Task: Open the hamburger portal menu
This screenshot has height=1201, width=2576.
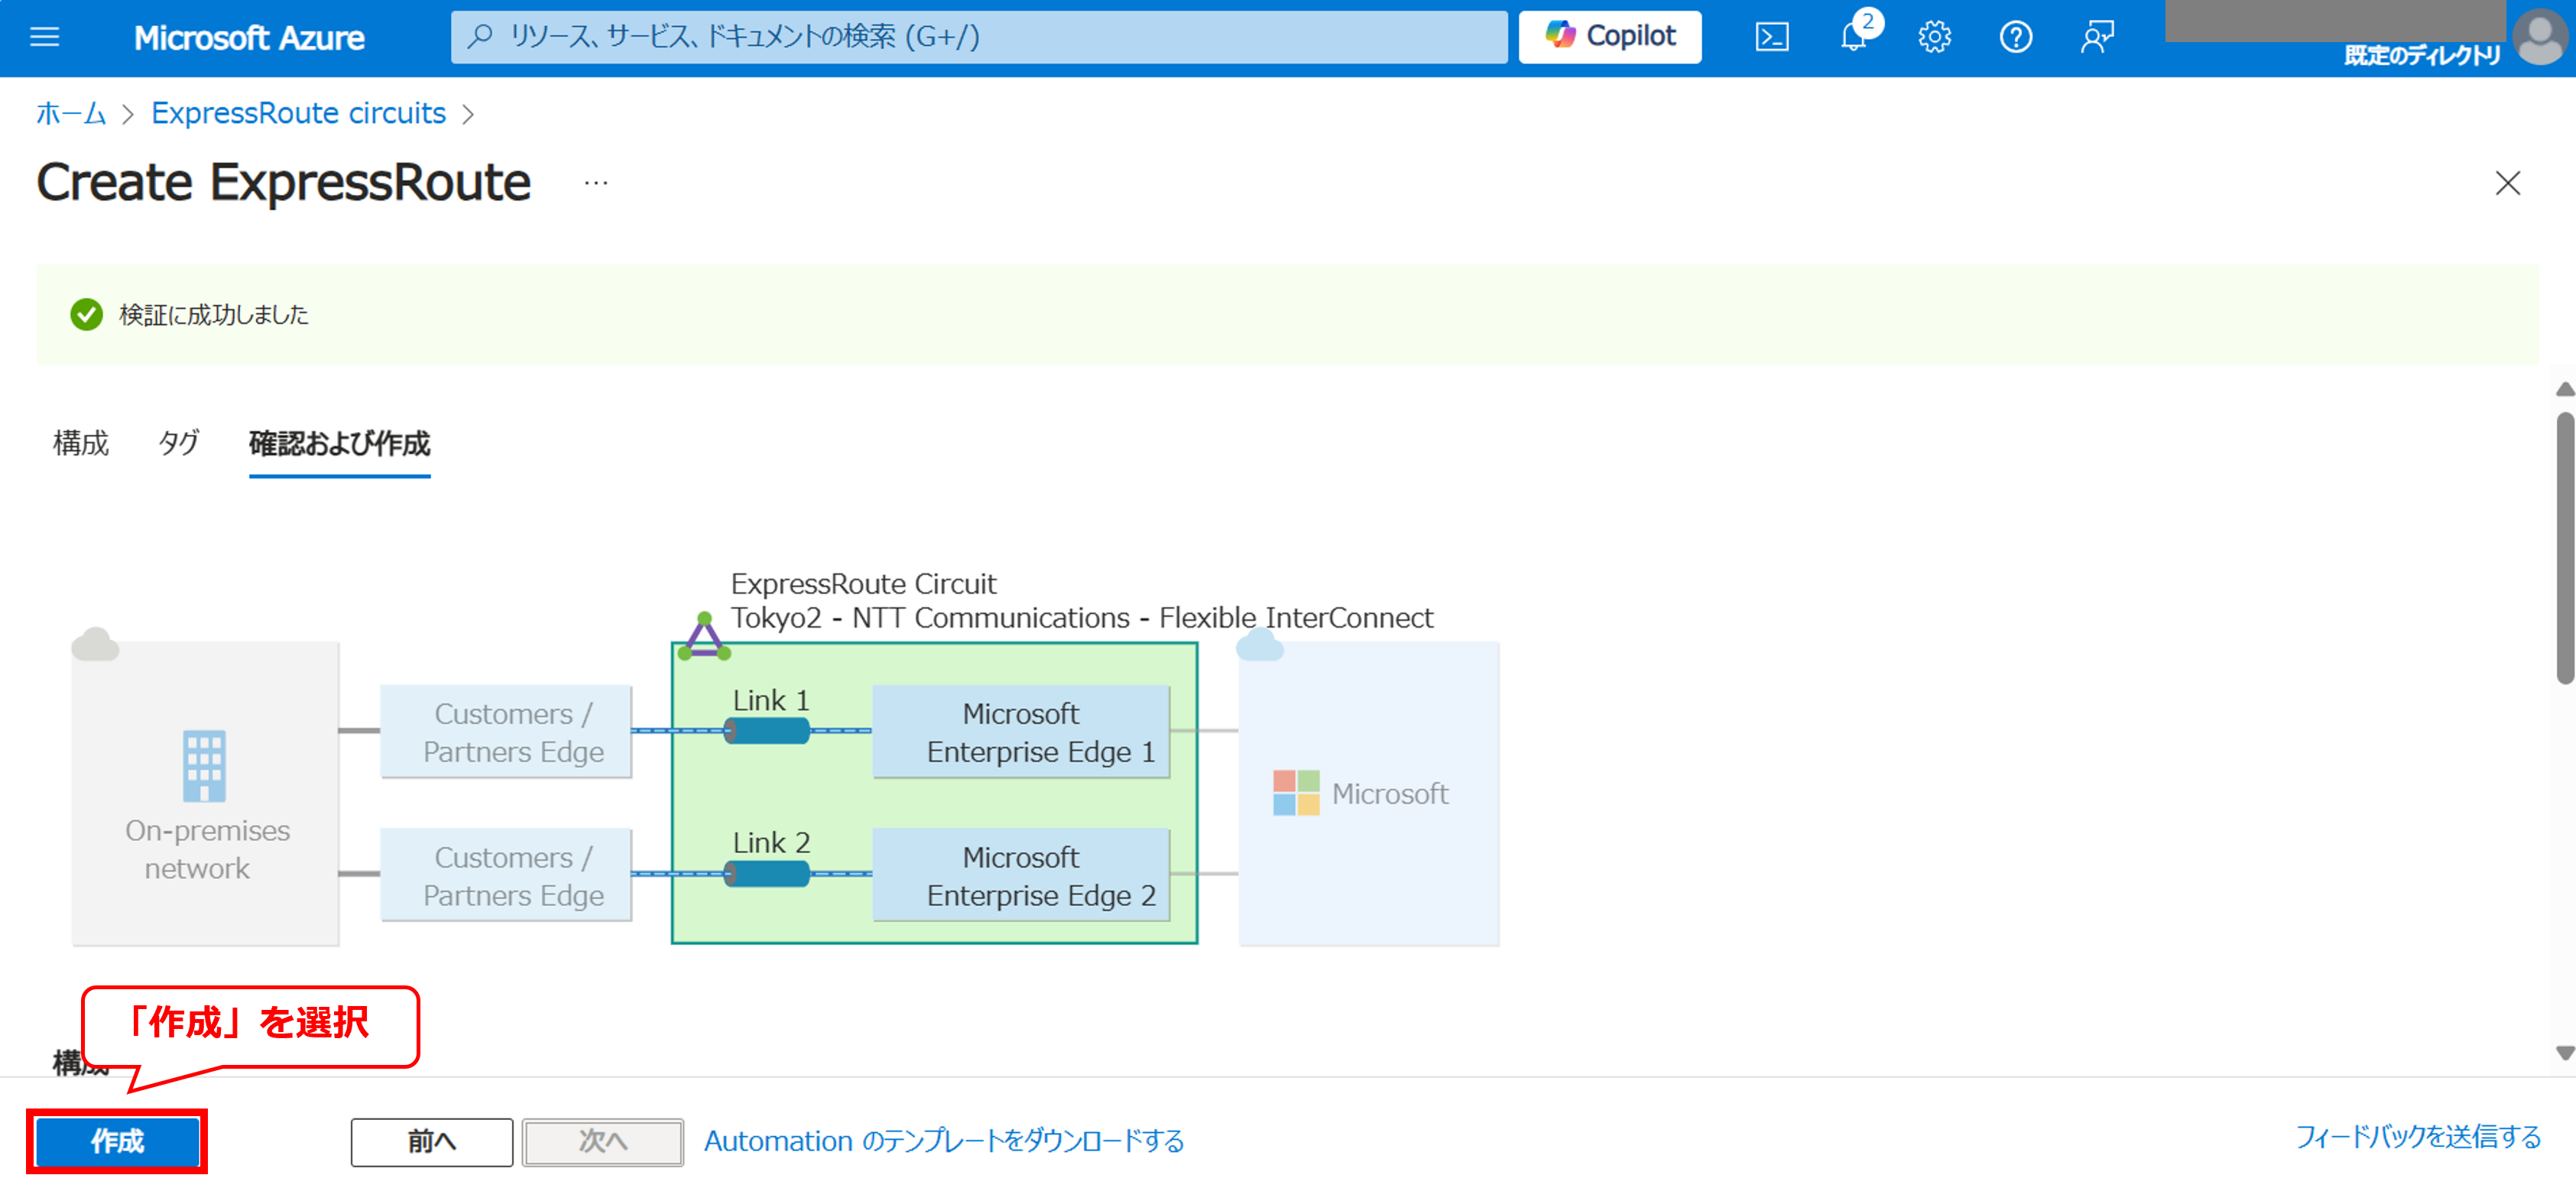Action: click(45, 38)
